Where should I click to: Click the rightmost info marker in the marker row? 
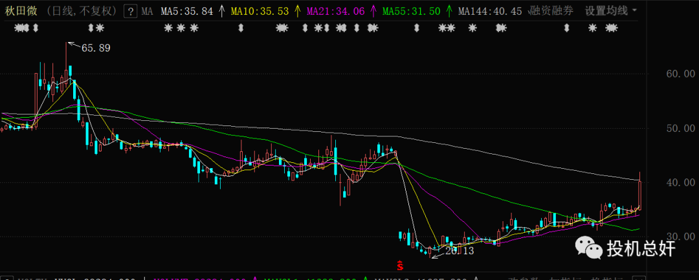point(612,28)
